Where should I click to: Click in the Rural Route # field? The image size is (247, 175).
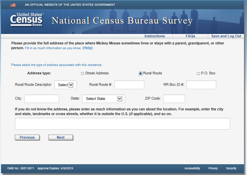(x=129, y=85)
